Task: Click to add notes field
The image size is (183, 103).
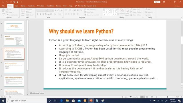Action: coord(37,93)
